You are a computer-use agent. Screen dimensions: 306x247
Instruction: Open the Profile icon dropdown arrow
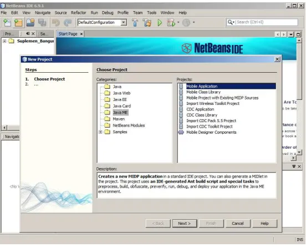pos(193,22)
